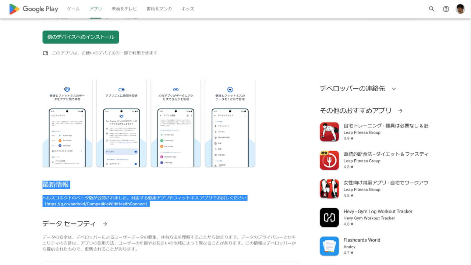The image size is (471, 265).
Task: Open データ セーフティ details via arrow
Action: (x=105, y=223)
